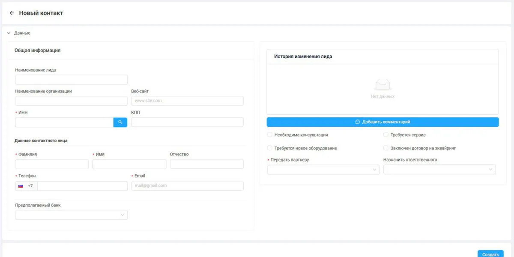Open the 'Передать партнеру' dropdown

tap(323, 170)
